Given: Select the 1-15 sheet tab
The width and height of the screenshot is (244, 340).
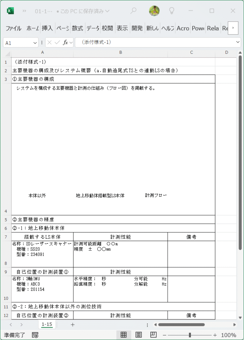Looking at the screenshot, I should point(47,324).
